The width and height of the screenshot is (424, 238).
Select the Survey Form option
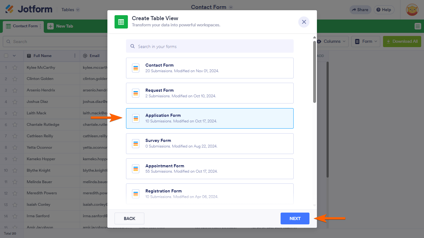(210, 143)
